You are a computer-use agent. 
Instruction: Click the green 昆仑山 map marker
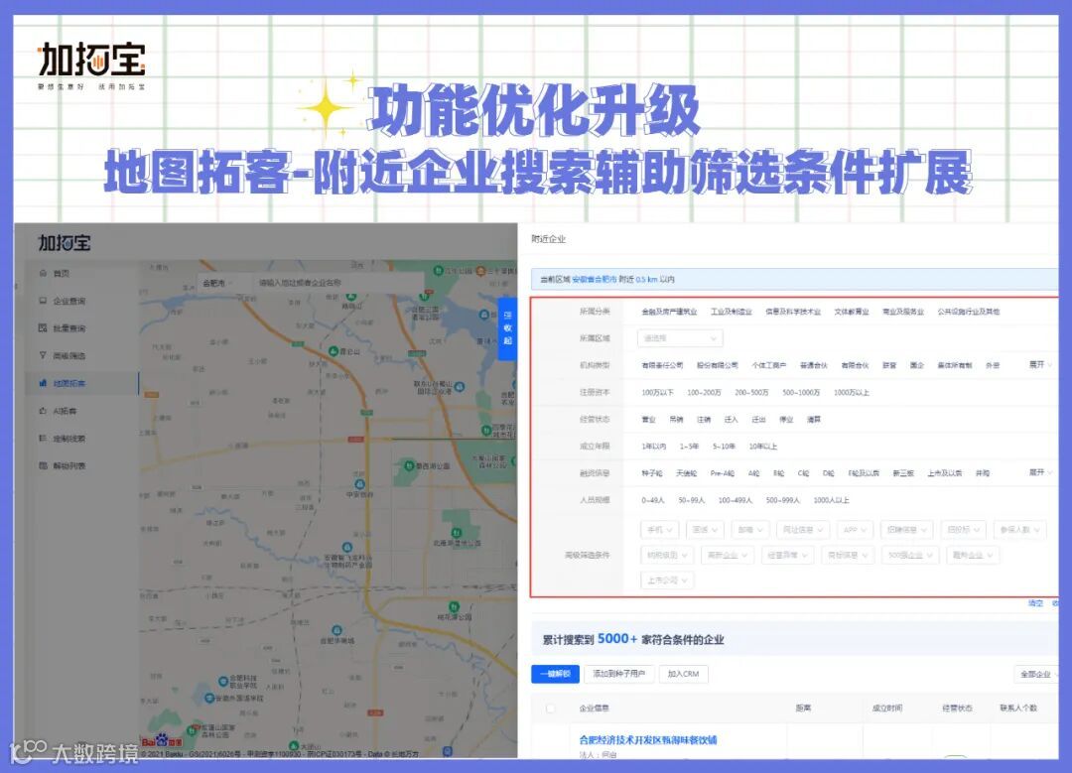coord(334,351)
